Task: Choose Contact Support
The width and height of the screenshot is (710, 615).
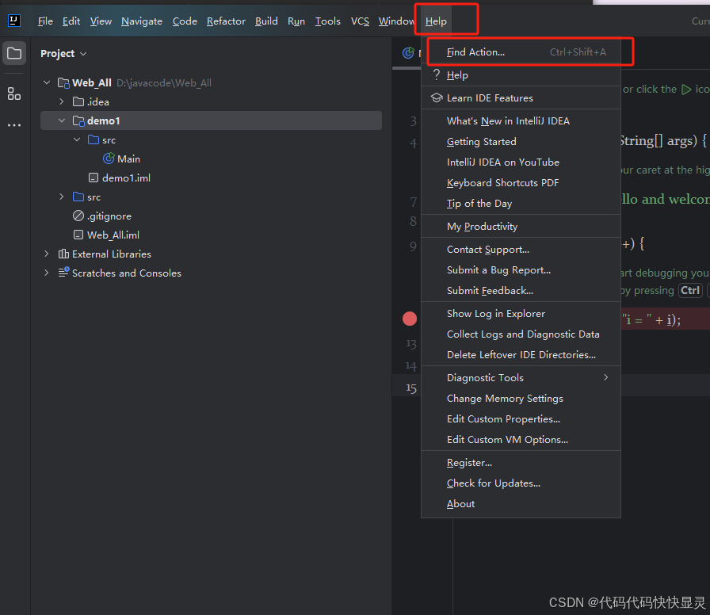Action: coord(521,249)
